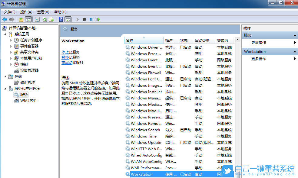298x178 pixels.
Task: Open the 查看(V) menu
Action: click(43, 12)
